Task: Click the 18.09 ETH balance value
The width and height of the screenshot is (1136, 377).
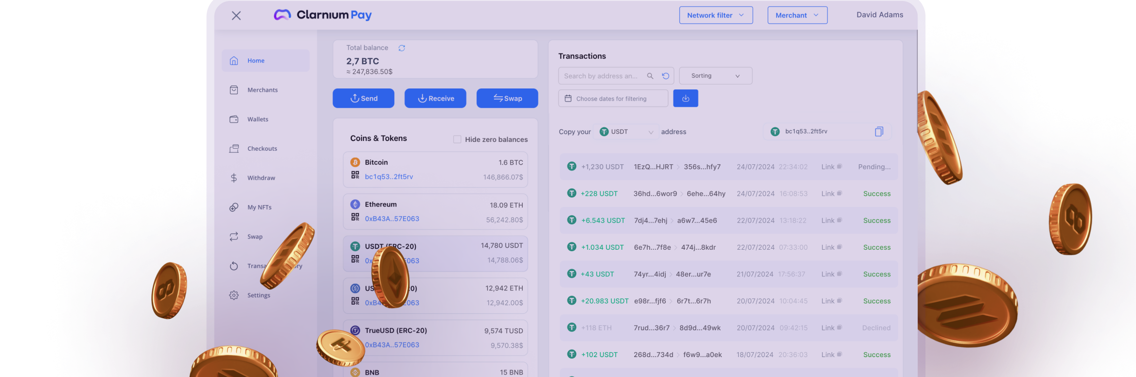Action: coord(506,206)
